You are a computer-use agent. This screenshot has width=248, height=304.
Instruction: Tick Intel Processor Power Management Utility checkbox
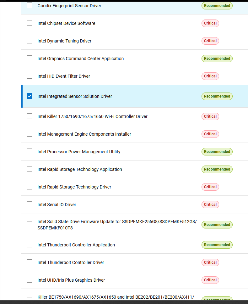click(30, 151)
